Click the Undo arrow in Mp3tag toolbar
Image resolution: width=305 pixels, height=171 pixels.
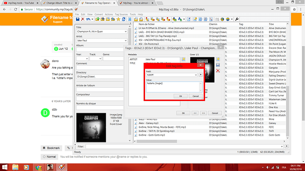(x=88, y=19)
